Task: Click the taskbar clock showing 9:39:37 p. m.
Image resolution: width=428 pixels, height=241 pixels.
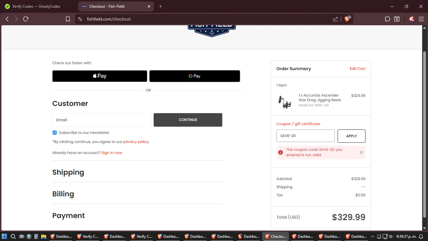Action: coord(406,236)
